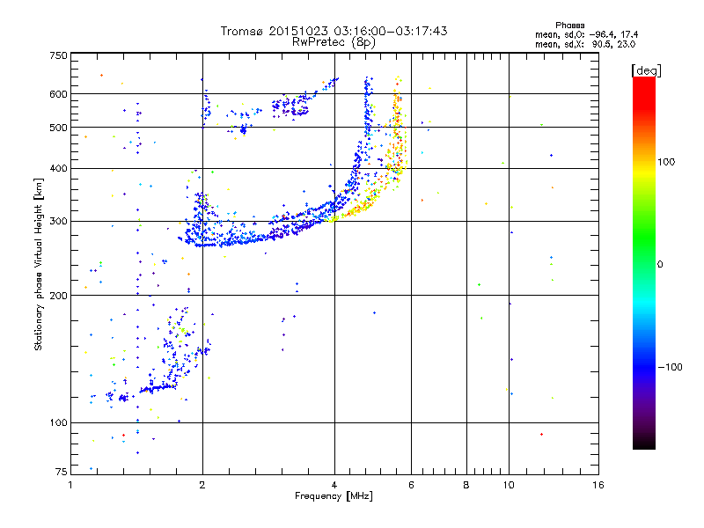Click the y-axis tick label "300"
This screenshot has height=528, width=704.
[x=58, y=221]
